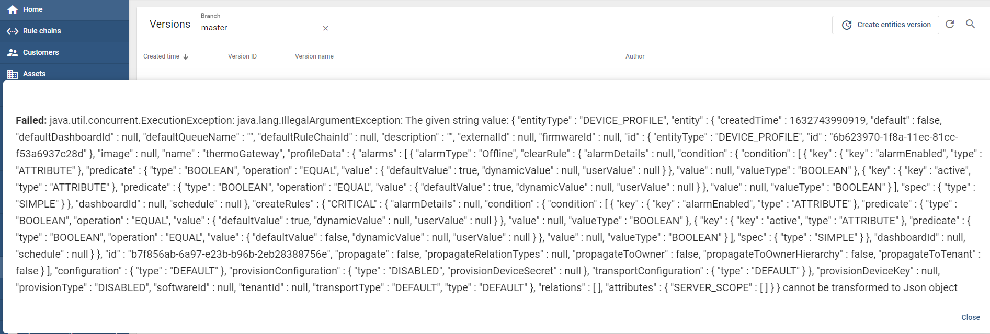Click the Author column header
The image size is (990, 334).
pyautogui.click(x=634, y=56)
